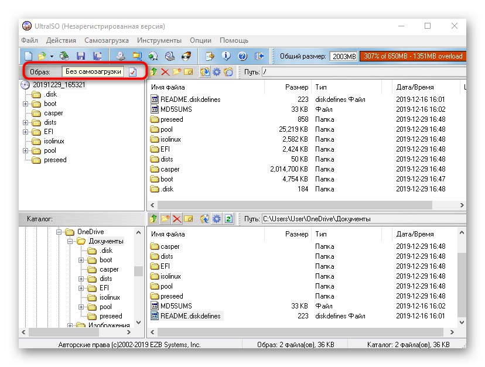Open the Действия menu

61,40
